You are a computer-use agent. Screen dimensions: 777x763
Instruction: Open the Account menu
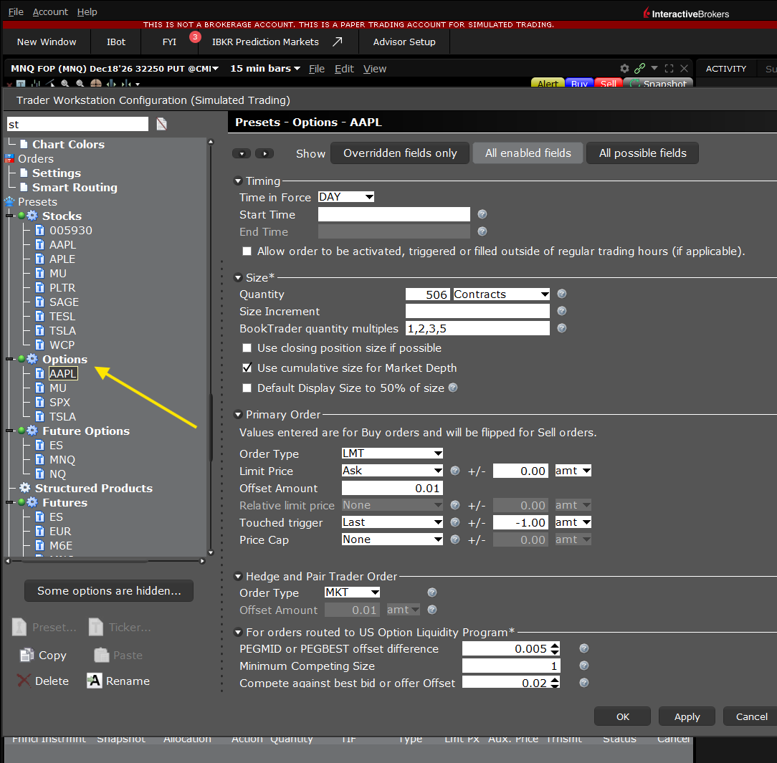coord(50,11)
